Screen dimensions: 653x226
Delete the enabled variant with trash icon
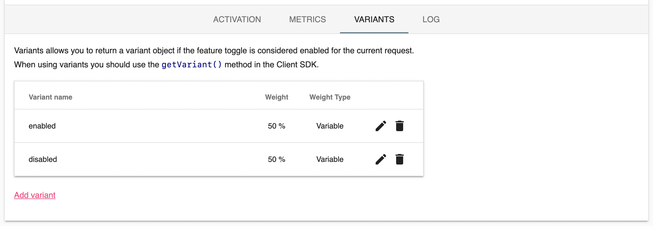pyautogui.click(x=400, y=126)
